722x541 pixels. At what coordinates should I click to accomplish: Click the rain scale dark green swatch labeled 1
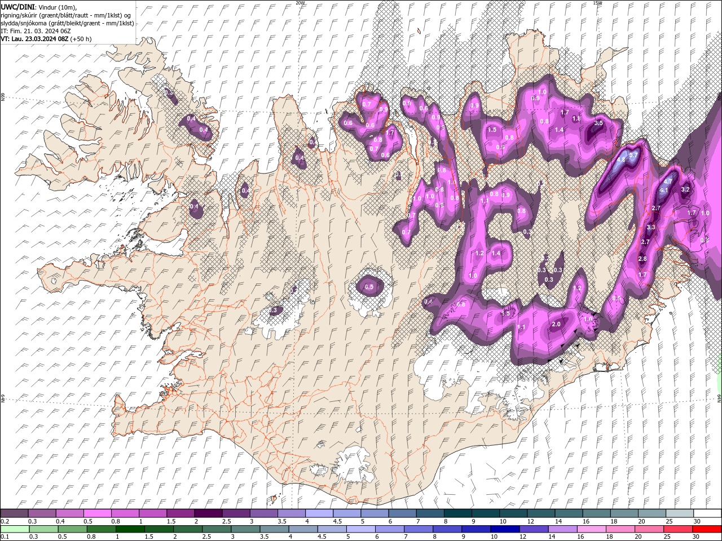(x=130, y=529)
